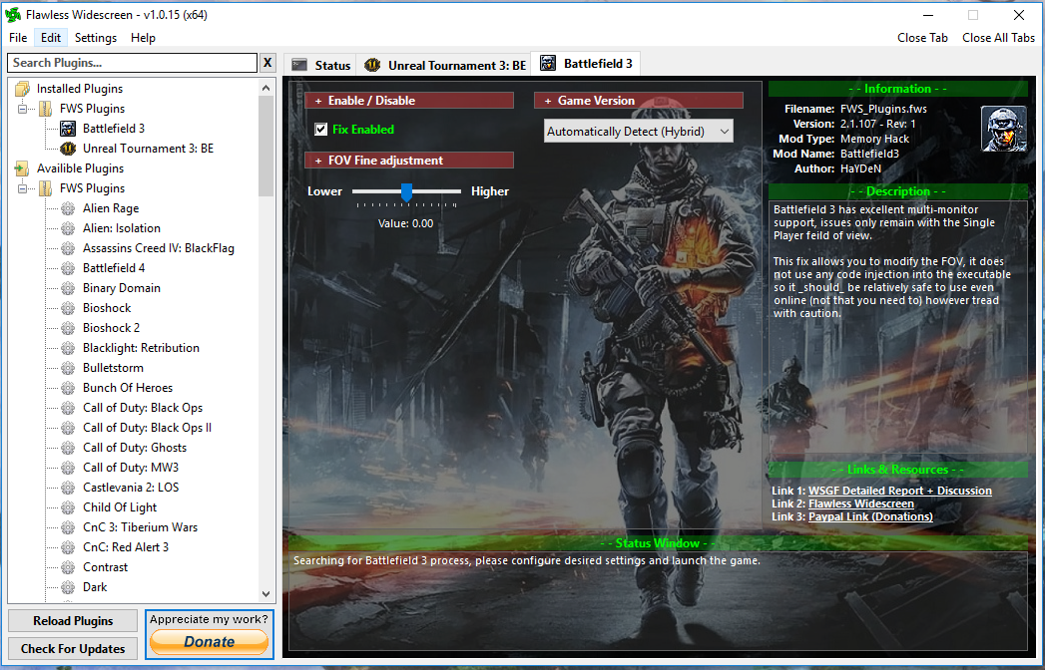This screenshot has height=670, width=1045.
Task: Click the Installed Plugins folder icon
Action: click(22, 89)
